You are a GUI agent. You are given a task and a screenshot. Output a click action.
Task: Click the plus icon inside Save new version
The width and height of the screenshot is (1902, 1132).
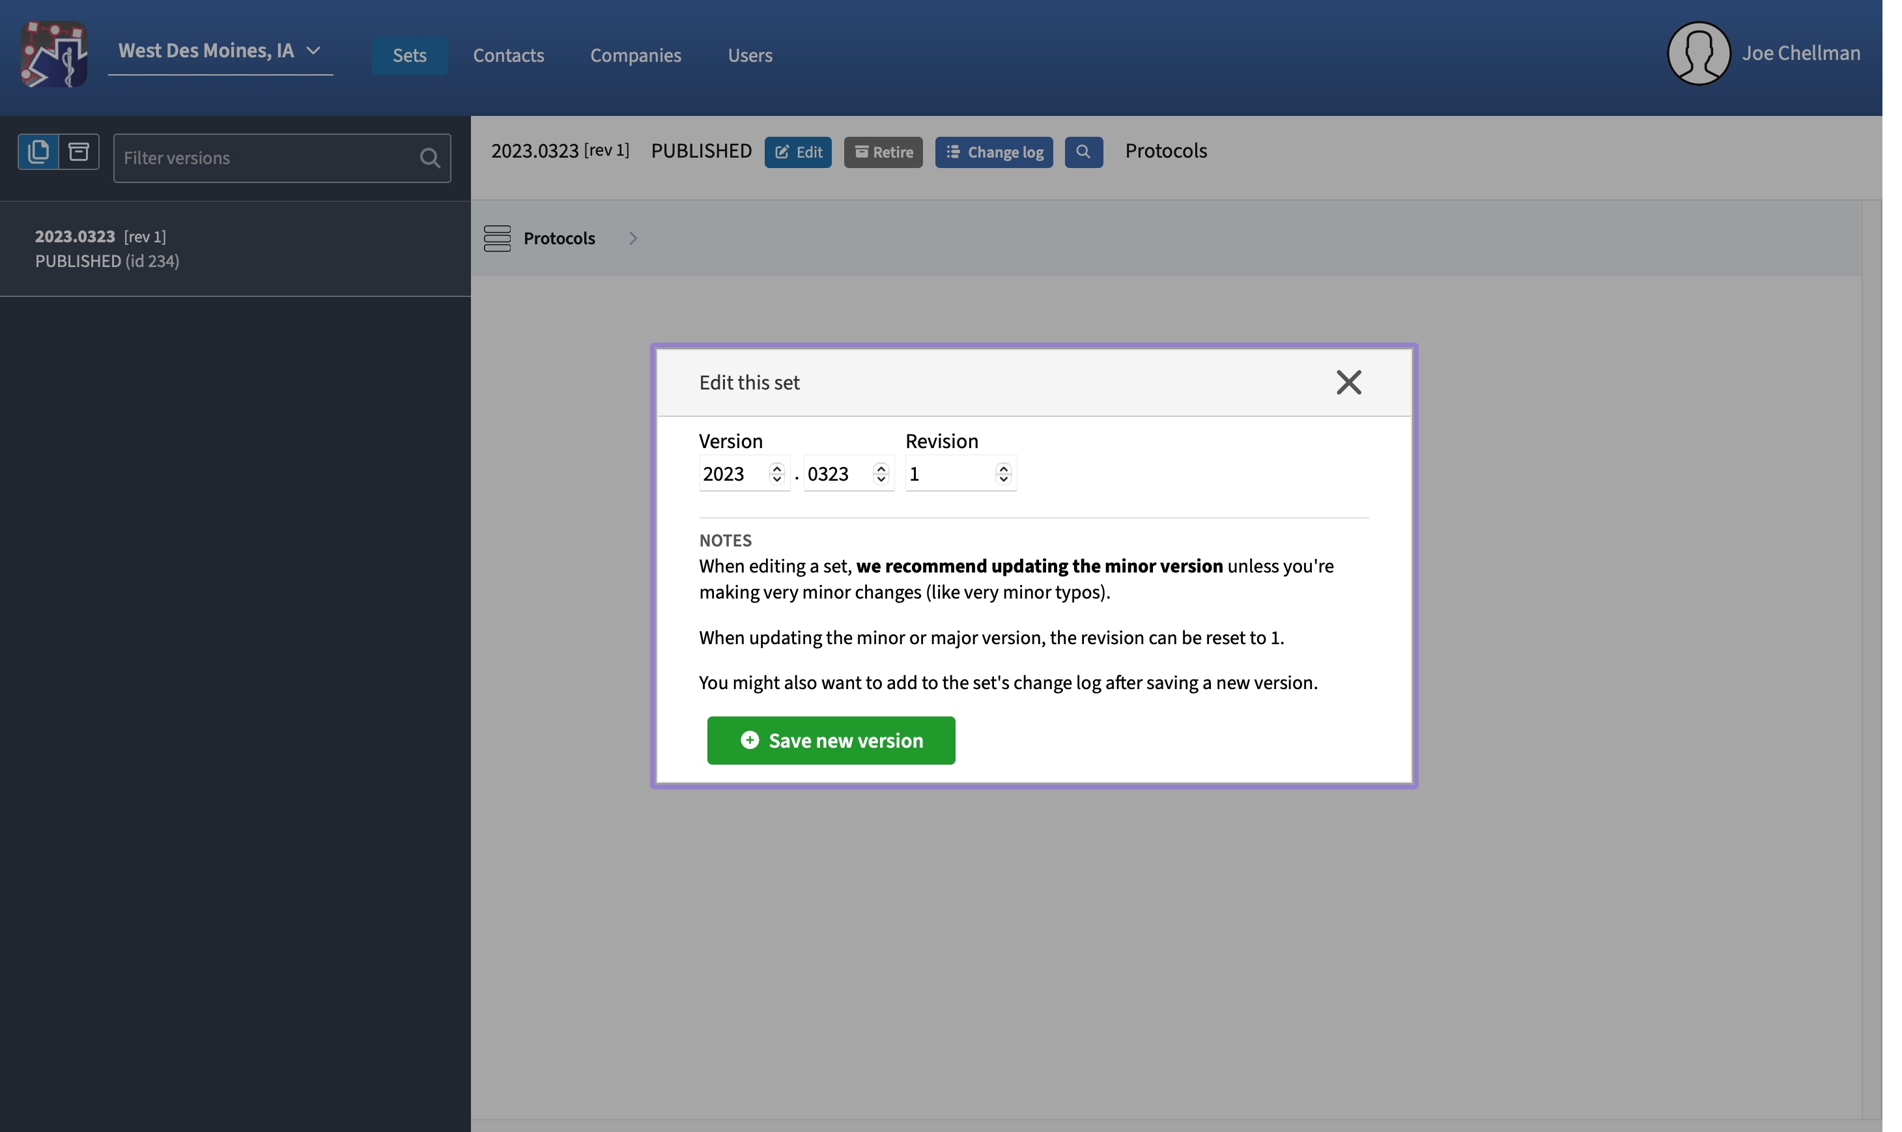click(750, 740)
